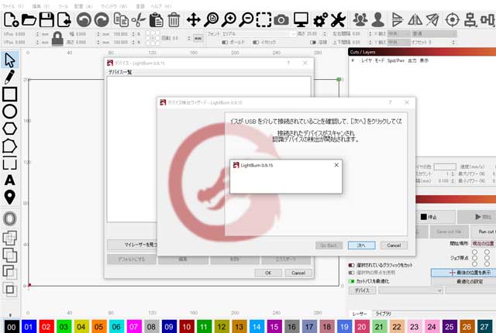Click the font Height input field

pyautogui.click(x=317, y=34)
